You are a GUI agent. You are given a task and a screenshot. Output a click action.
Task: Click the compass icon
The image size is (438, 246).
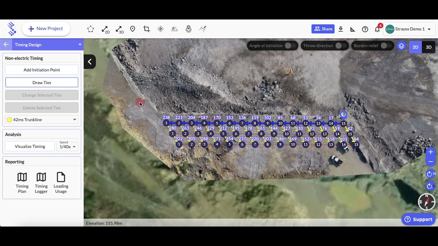tap(427, 202)
